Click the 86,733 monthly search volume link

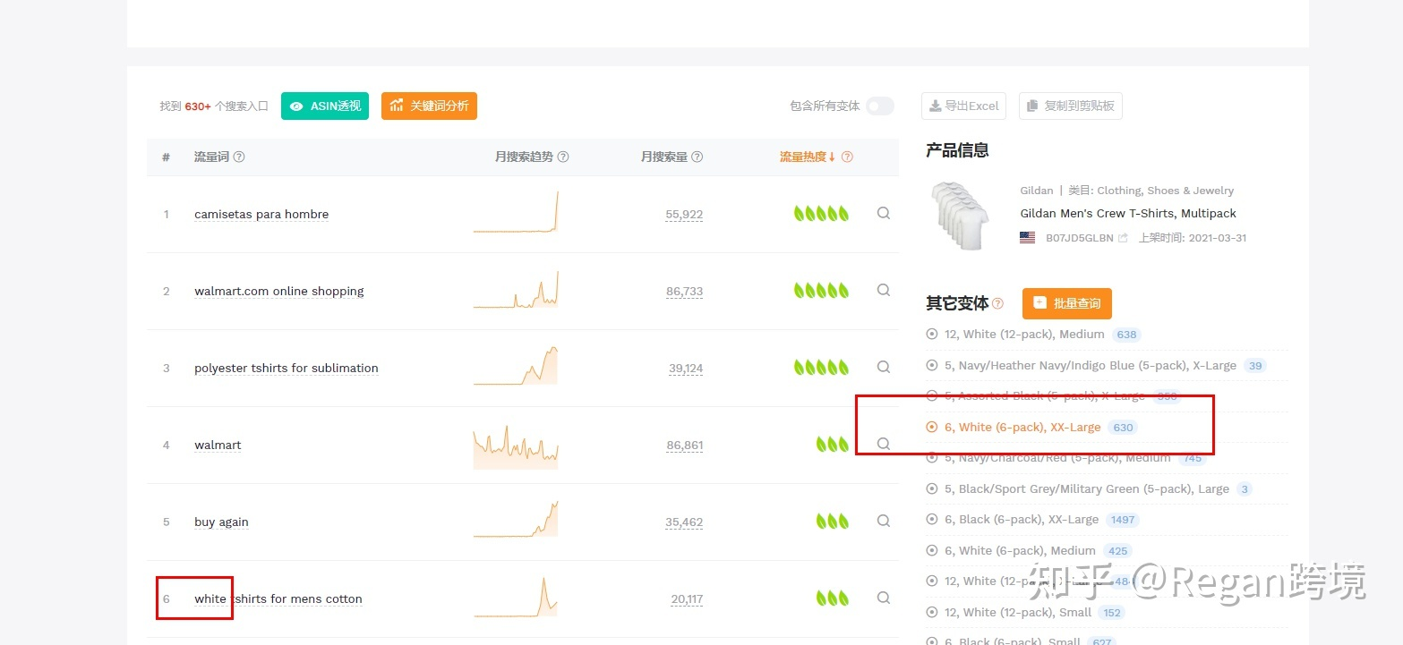[x=685, y=291]
